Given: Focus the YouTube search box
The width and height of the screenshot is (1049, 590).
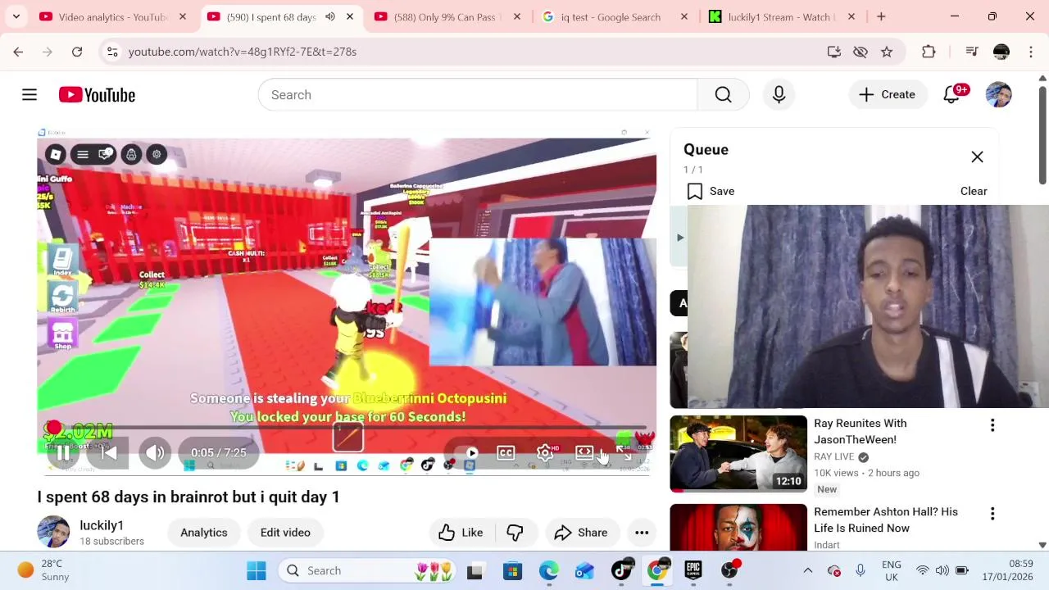Looking at the screenshot, I should coord(478,95).
